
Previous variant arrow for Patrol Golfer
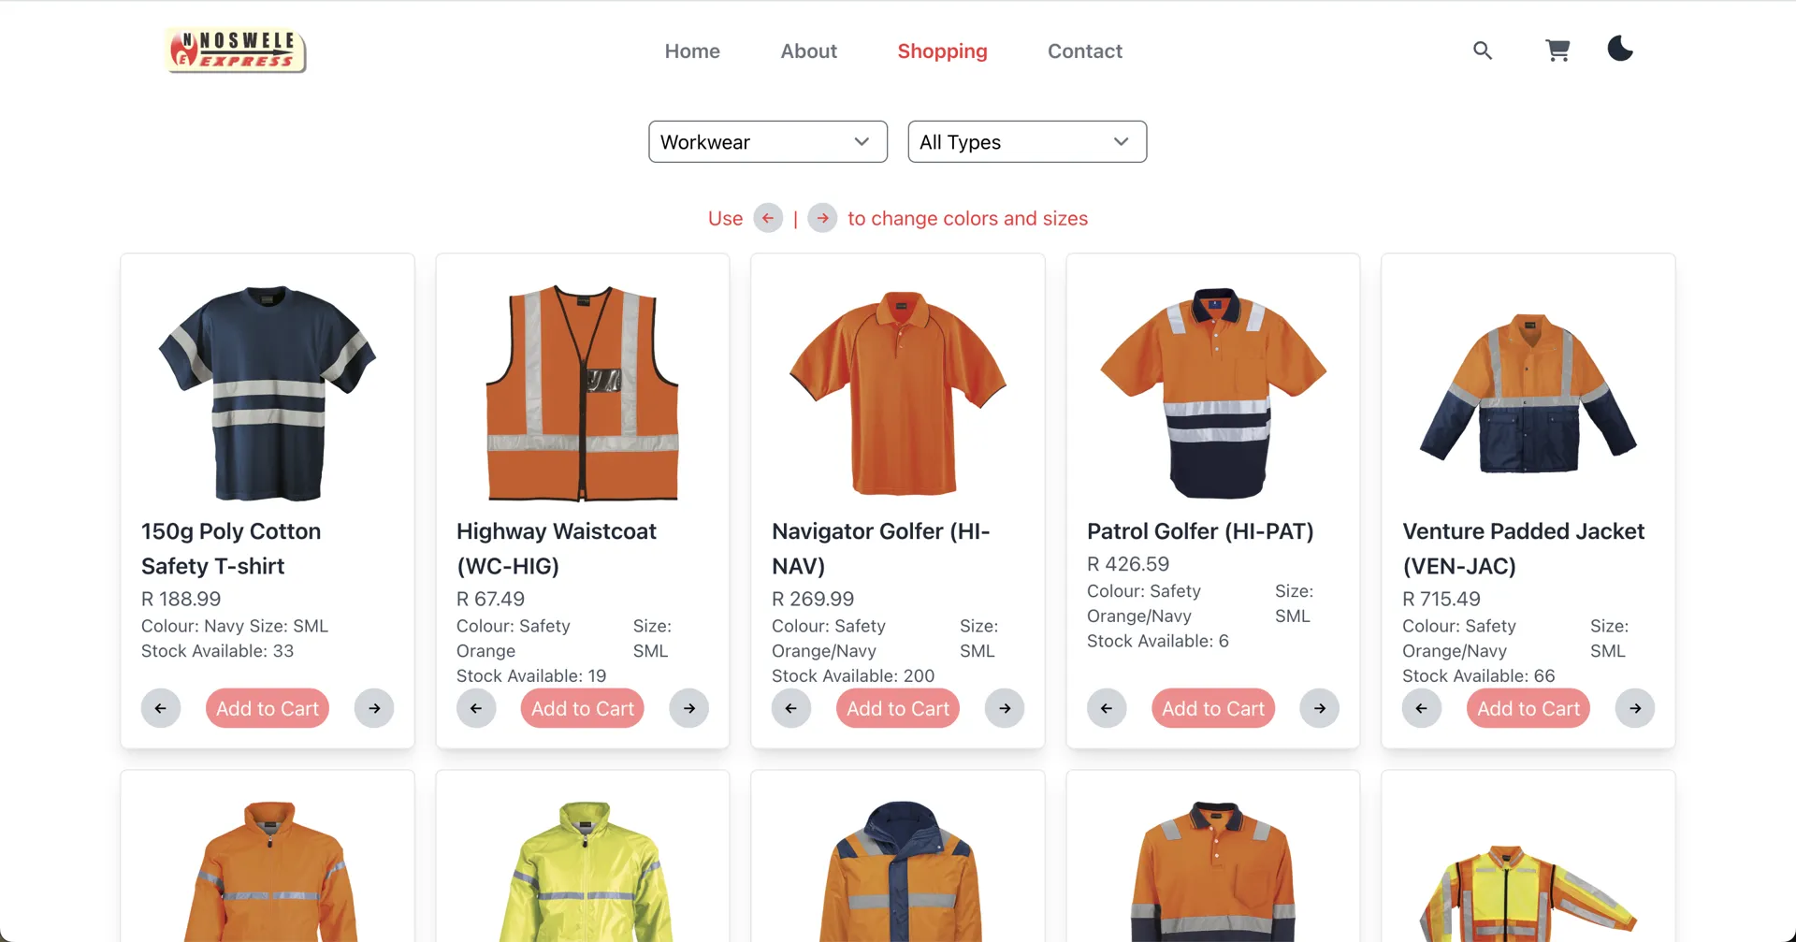point(1107,708)
